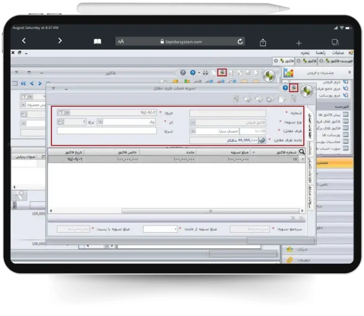The width and height of the screenshot is (364, 316).
Task: Go forward in Safari browser
Action: pyautogui.click(x=60, y=41)
